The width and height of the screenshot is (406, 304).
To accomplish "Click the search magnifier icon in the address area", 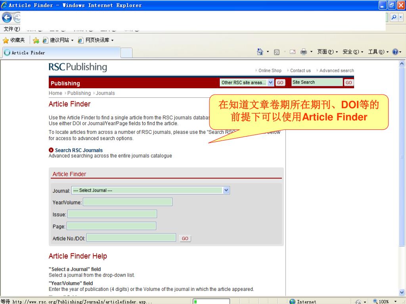I will coord(394,17).
